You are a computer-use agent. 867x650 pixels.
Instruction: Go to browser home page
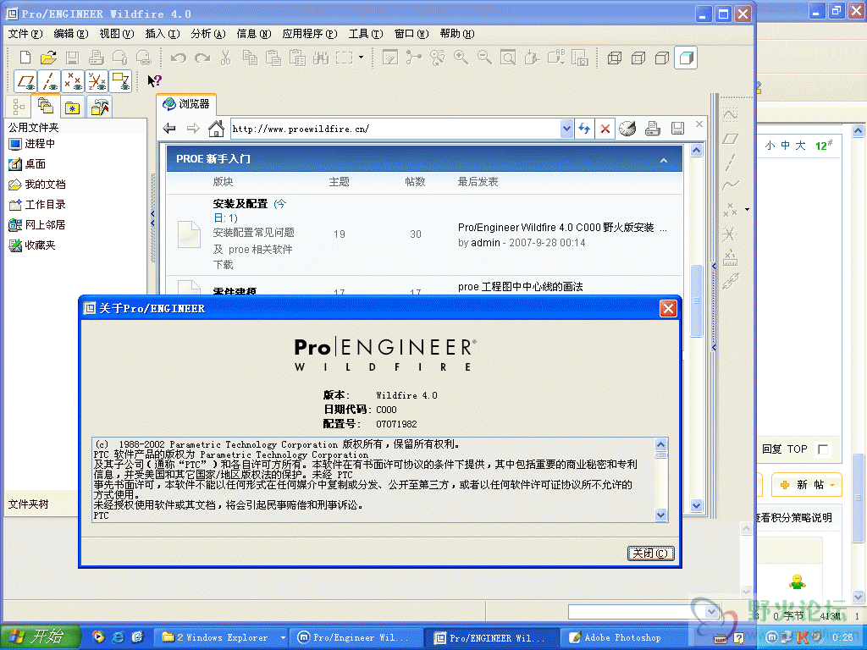tap(216, 129)
